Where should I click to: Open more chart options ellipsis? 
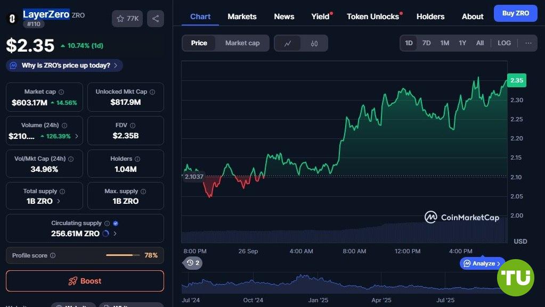tap(528, 43)
